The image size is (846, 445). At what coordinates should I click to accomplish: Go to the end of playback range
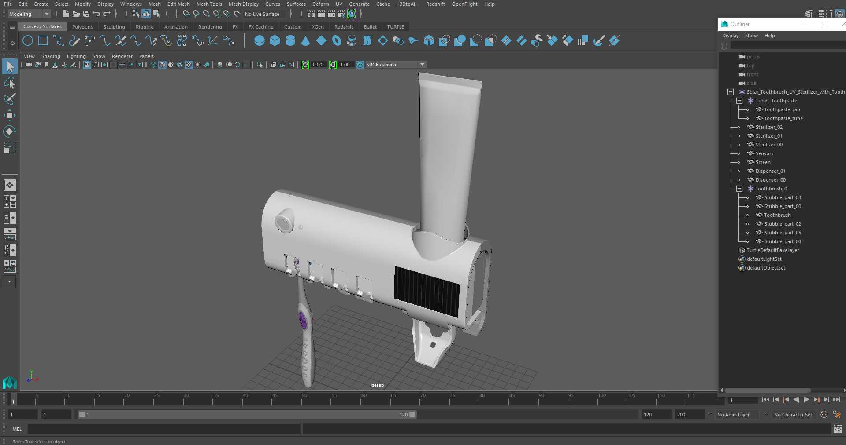836,400
